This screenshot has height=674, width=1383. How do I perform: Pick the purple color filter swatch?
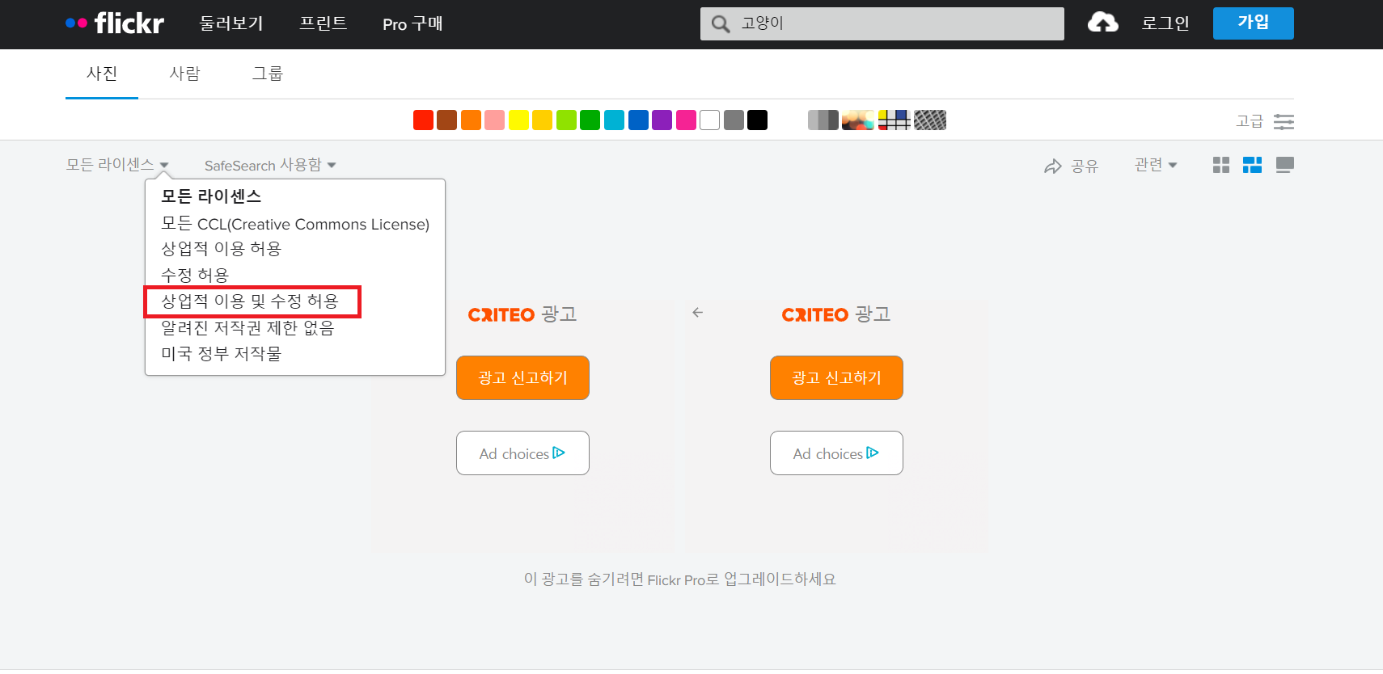coord(662,120)
